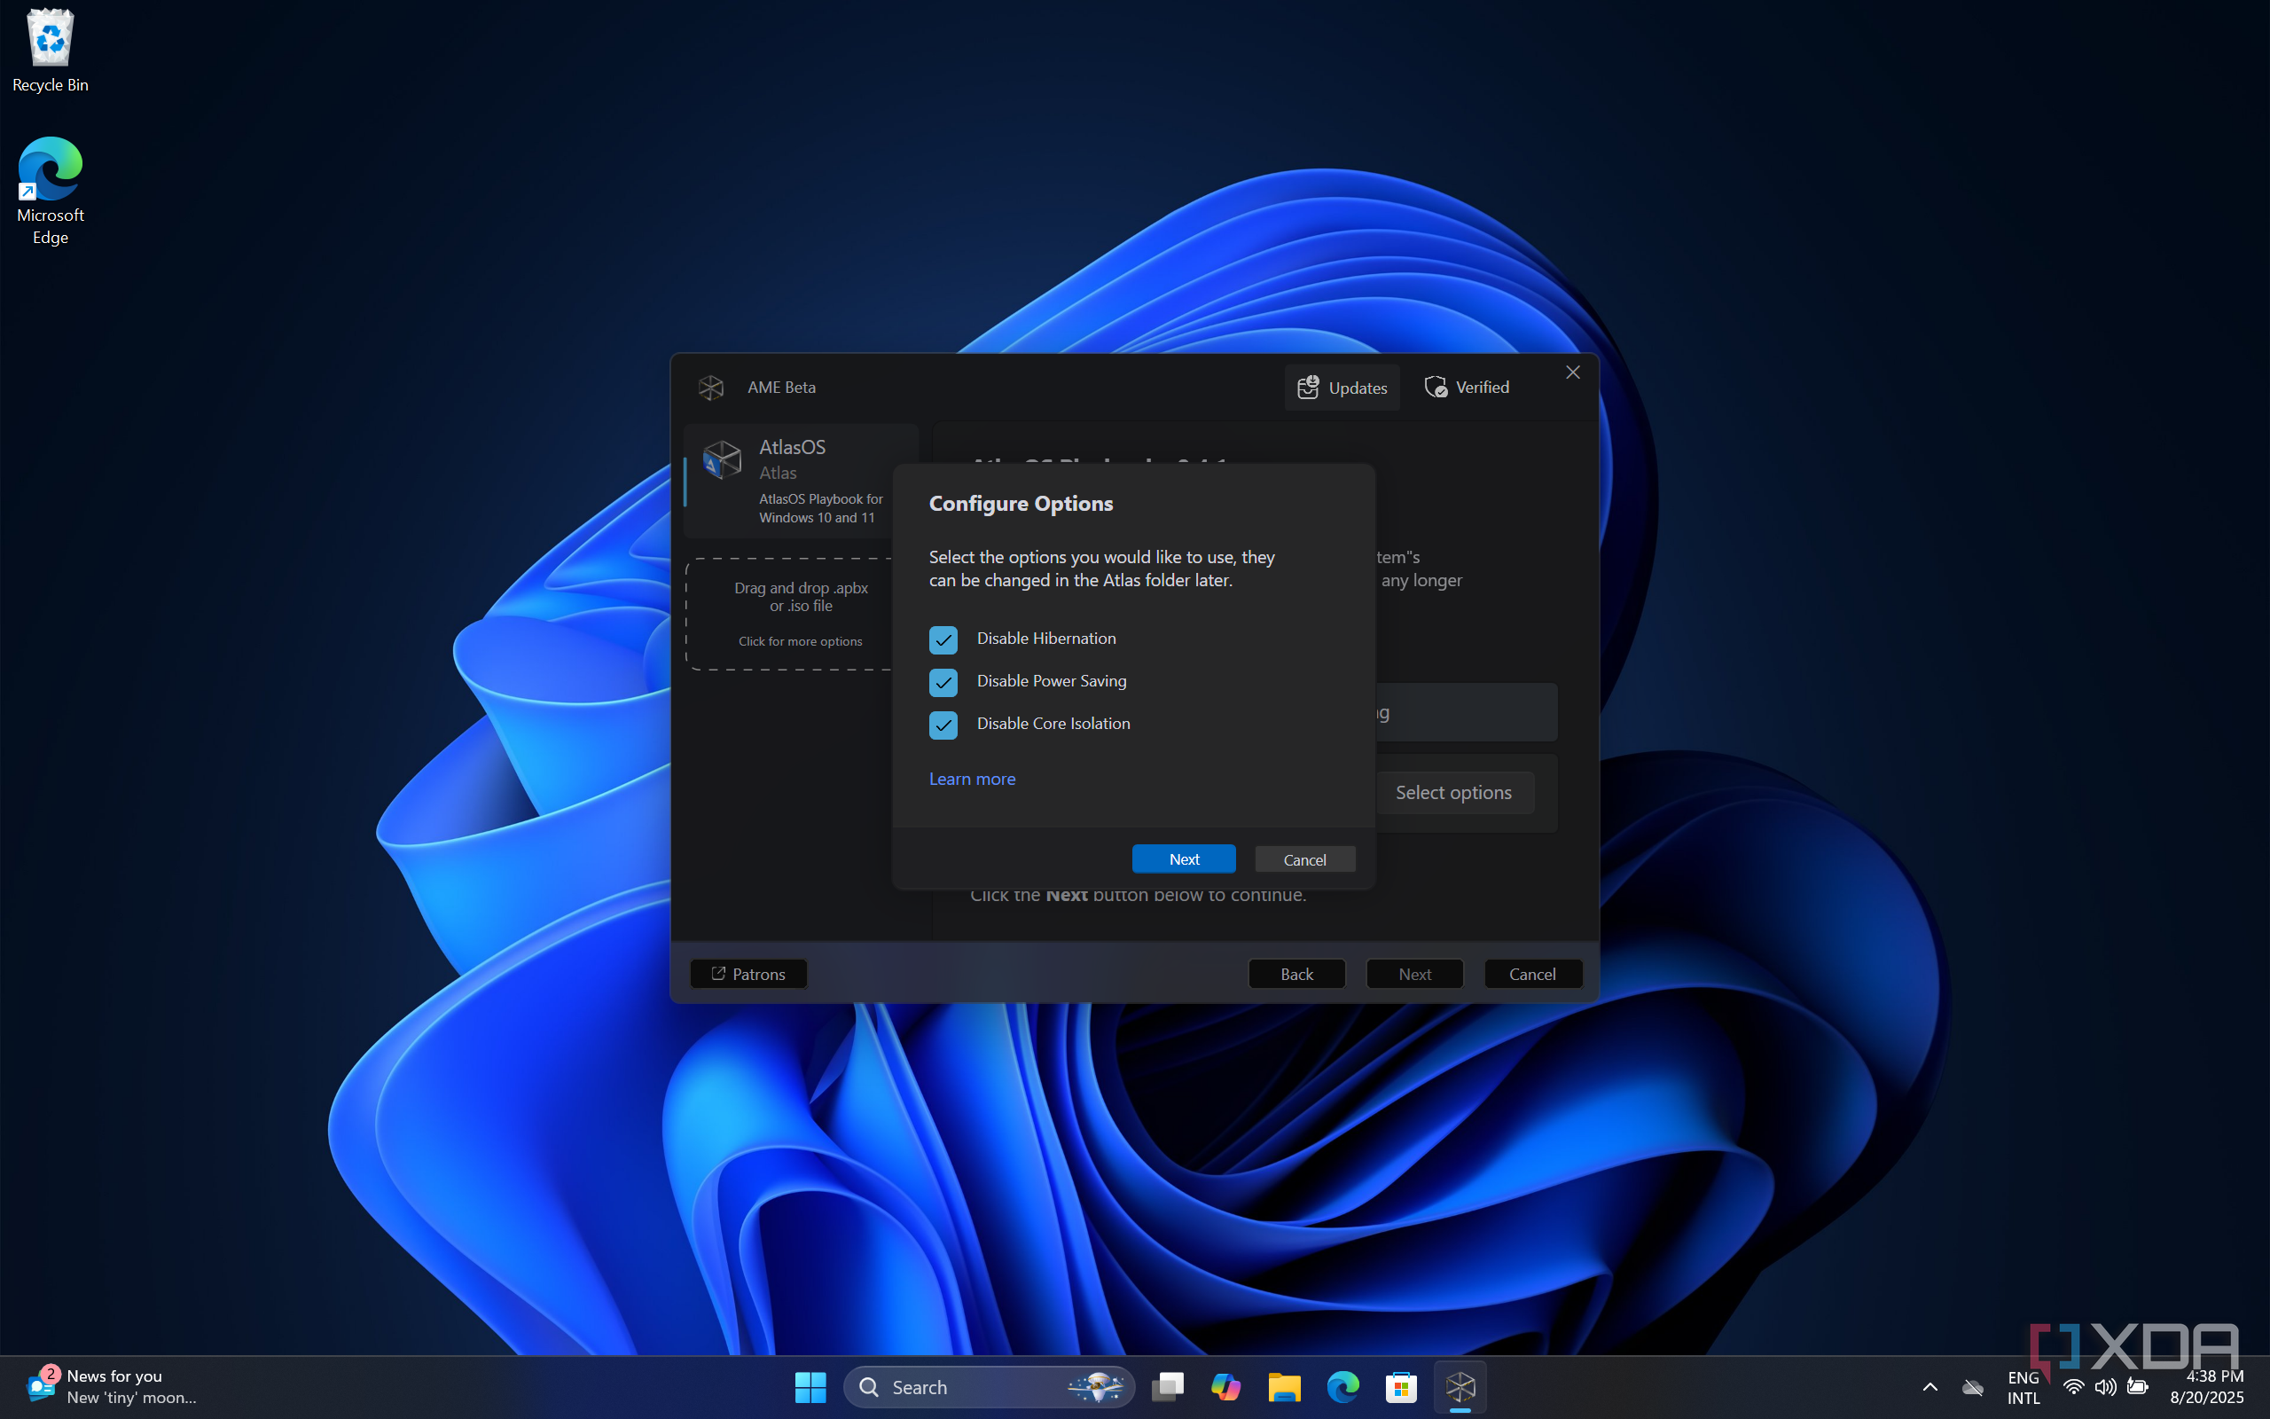Click Next in Configure Options dialog
Viewport: 2270px width, 1419px height.
[x=1184, y=858]
